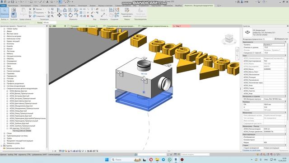The image size is (289, 163).
Task: Open the Выбор dropdown under Modify tool
Action: (5, 19)
